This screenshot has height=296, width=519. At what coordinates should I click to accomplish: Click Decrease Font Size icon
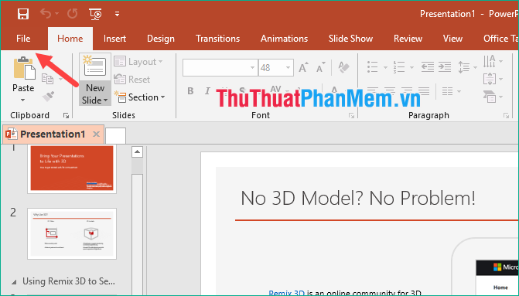click(x=320, y=67)
